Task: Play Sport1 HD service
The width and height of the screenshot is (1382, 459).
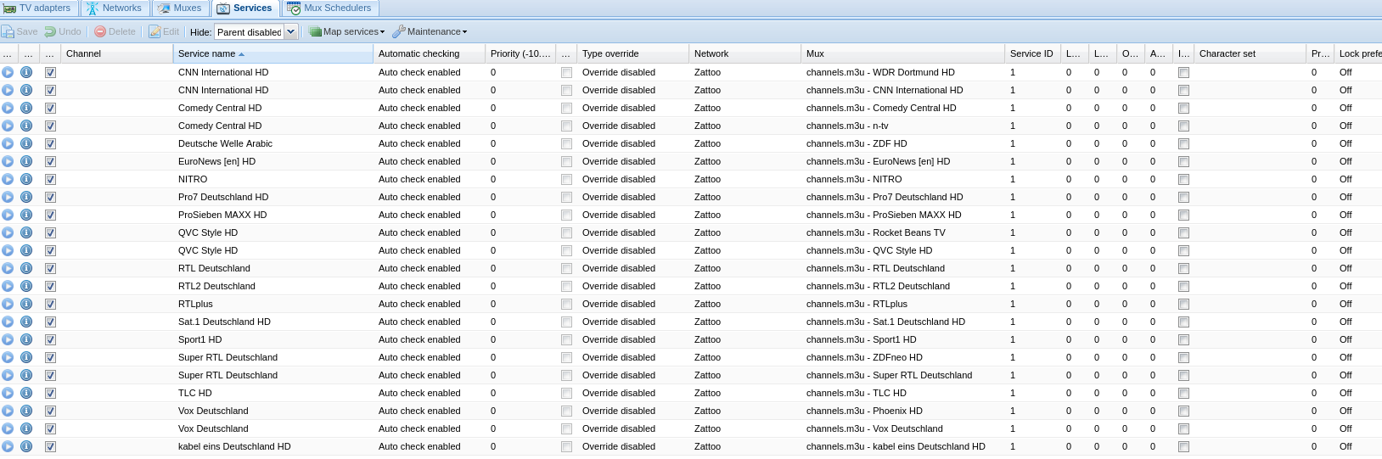Action: click(x=8, y=339)
